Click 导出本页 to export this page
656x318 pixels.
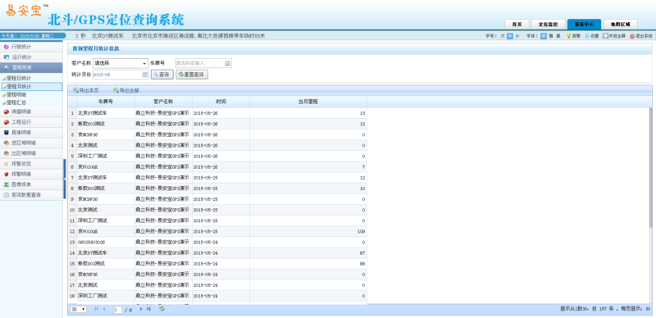[x=86, y=90]
